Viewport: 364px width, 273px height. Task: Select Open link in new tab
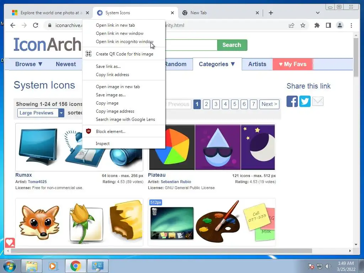pos(124,25)
